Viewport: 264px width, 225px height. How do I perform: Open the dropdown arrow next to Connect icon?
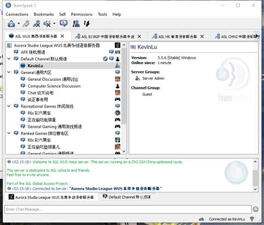[x=19, y=24]
